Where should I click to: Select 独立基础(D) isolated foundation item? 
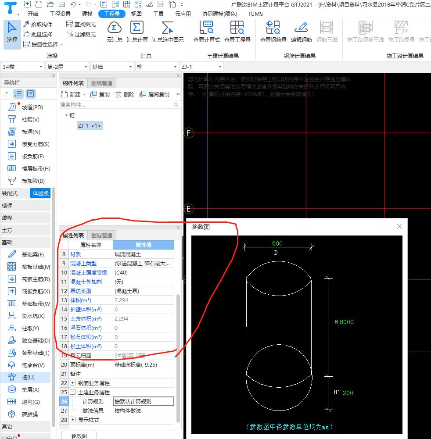point(25,340)
